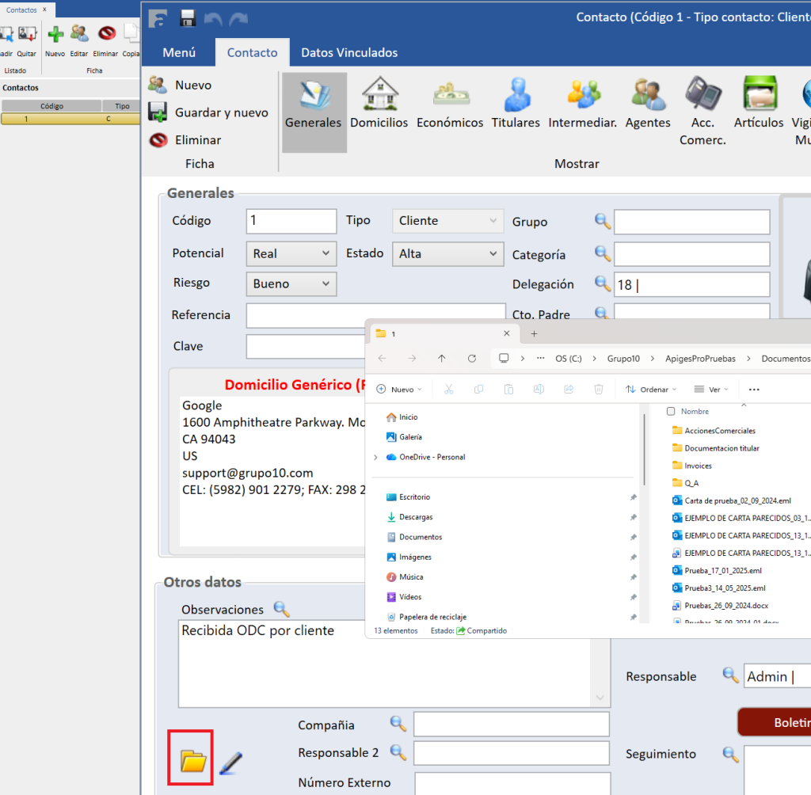This screenshot has height=795, width=811.
Task: Click the yellow folder icon in Otros datos
Action: tap(193, 761)
